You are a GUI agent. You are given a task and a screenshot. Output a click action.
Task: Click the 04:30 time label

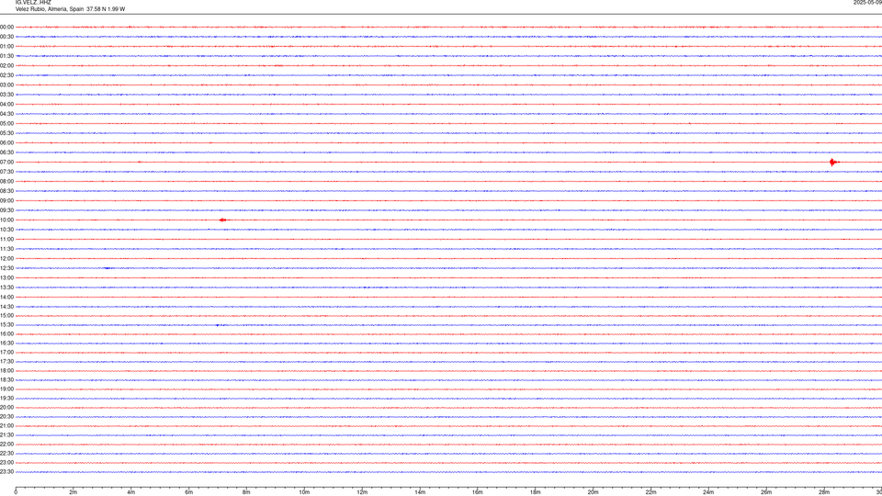[6, 114]
